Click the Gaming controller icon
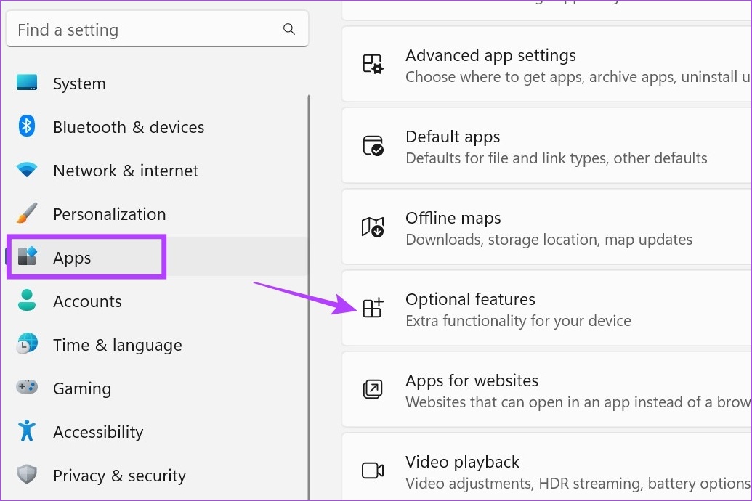Image resolution: width=752 pixels, height=501 pixels. 27,386
